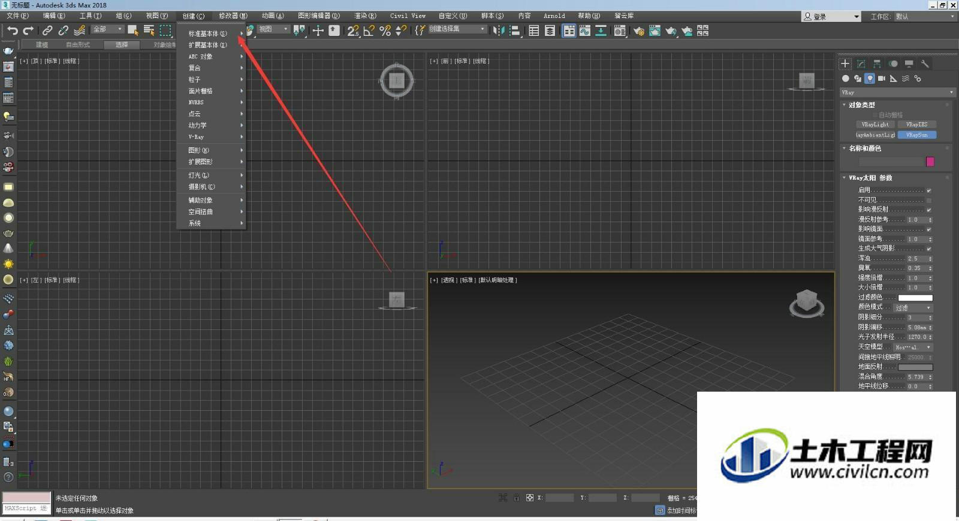Open the 全部 selection filter dropdown
Viewport: 959px width, 521px height.
tap(107, 29)
